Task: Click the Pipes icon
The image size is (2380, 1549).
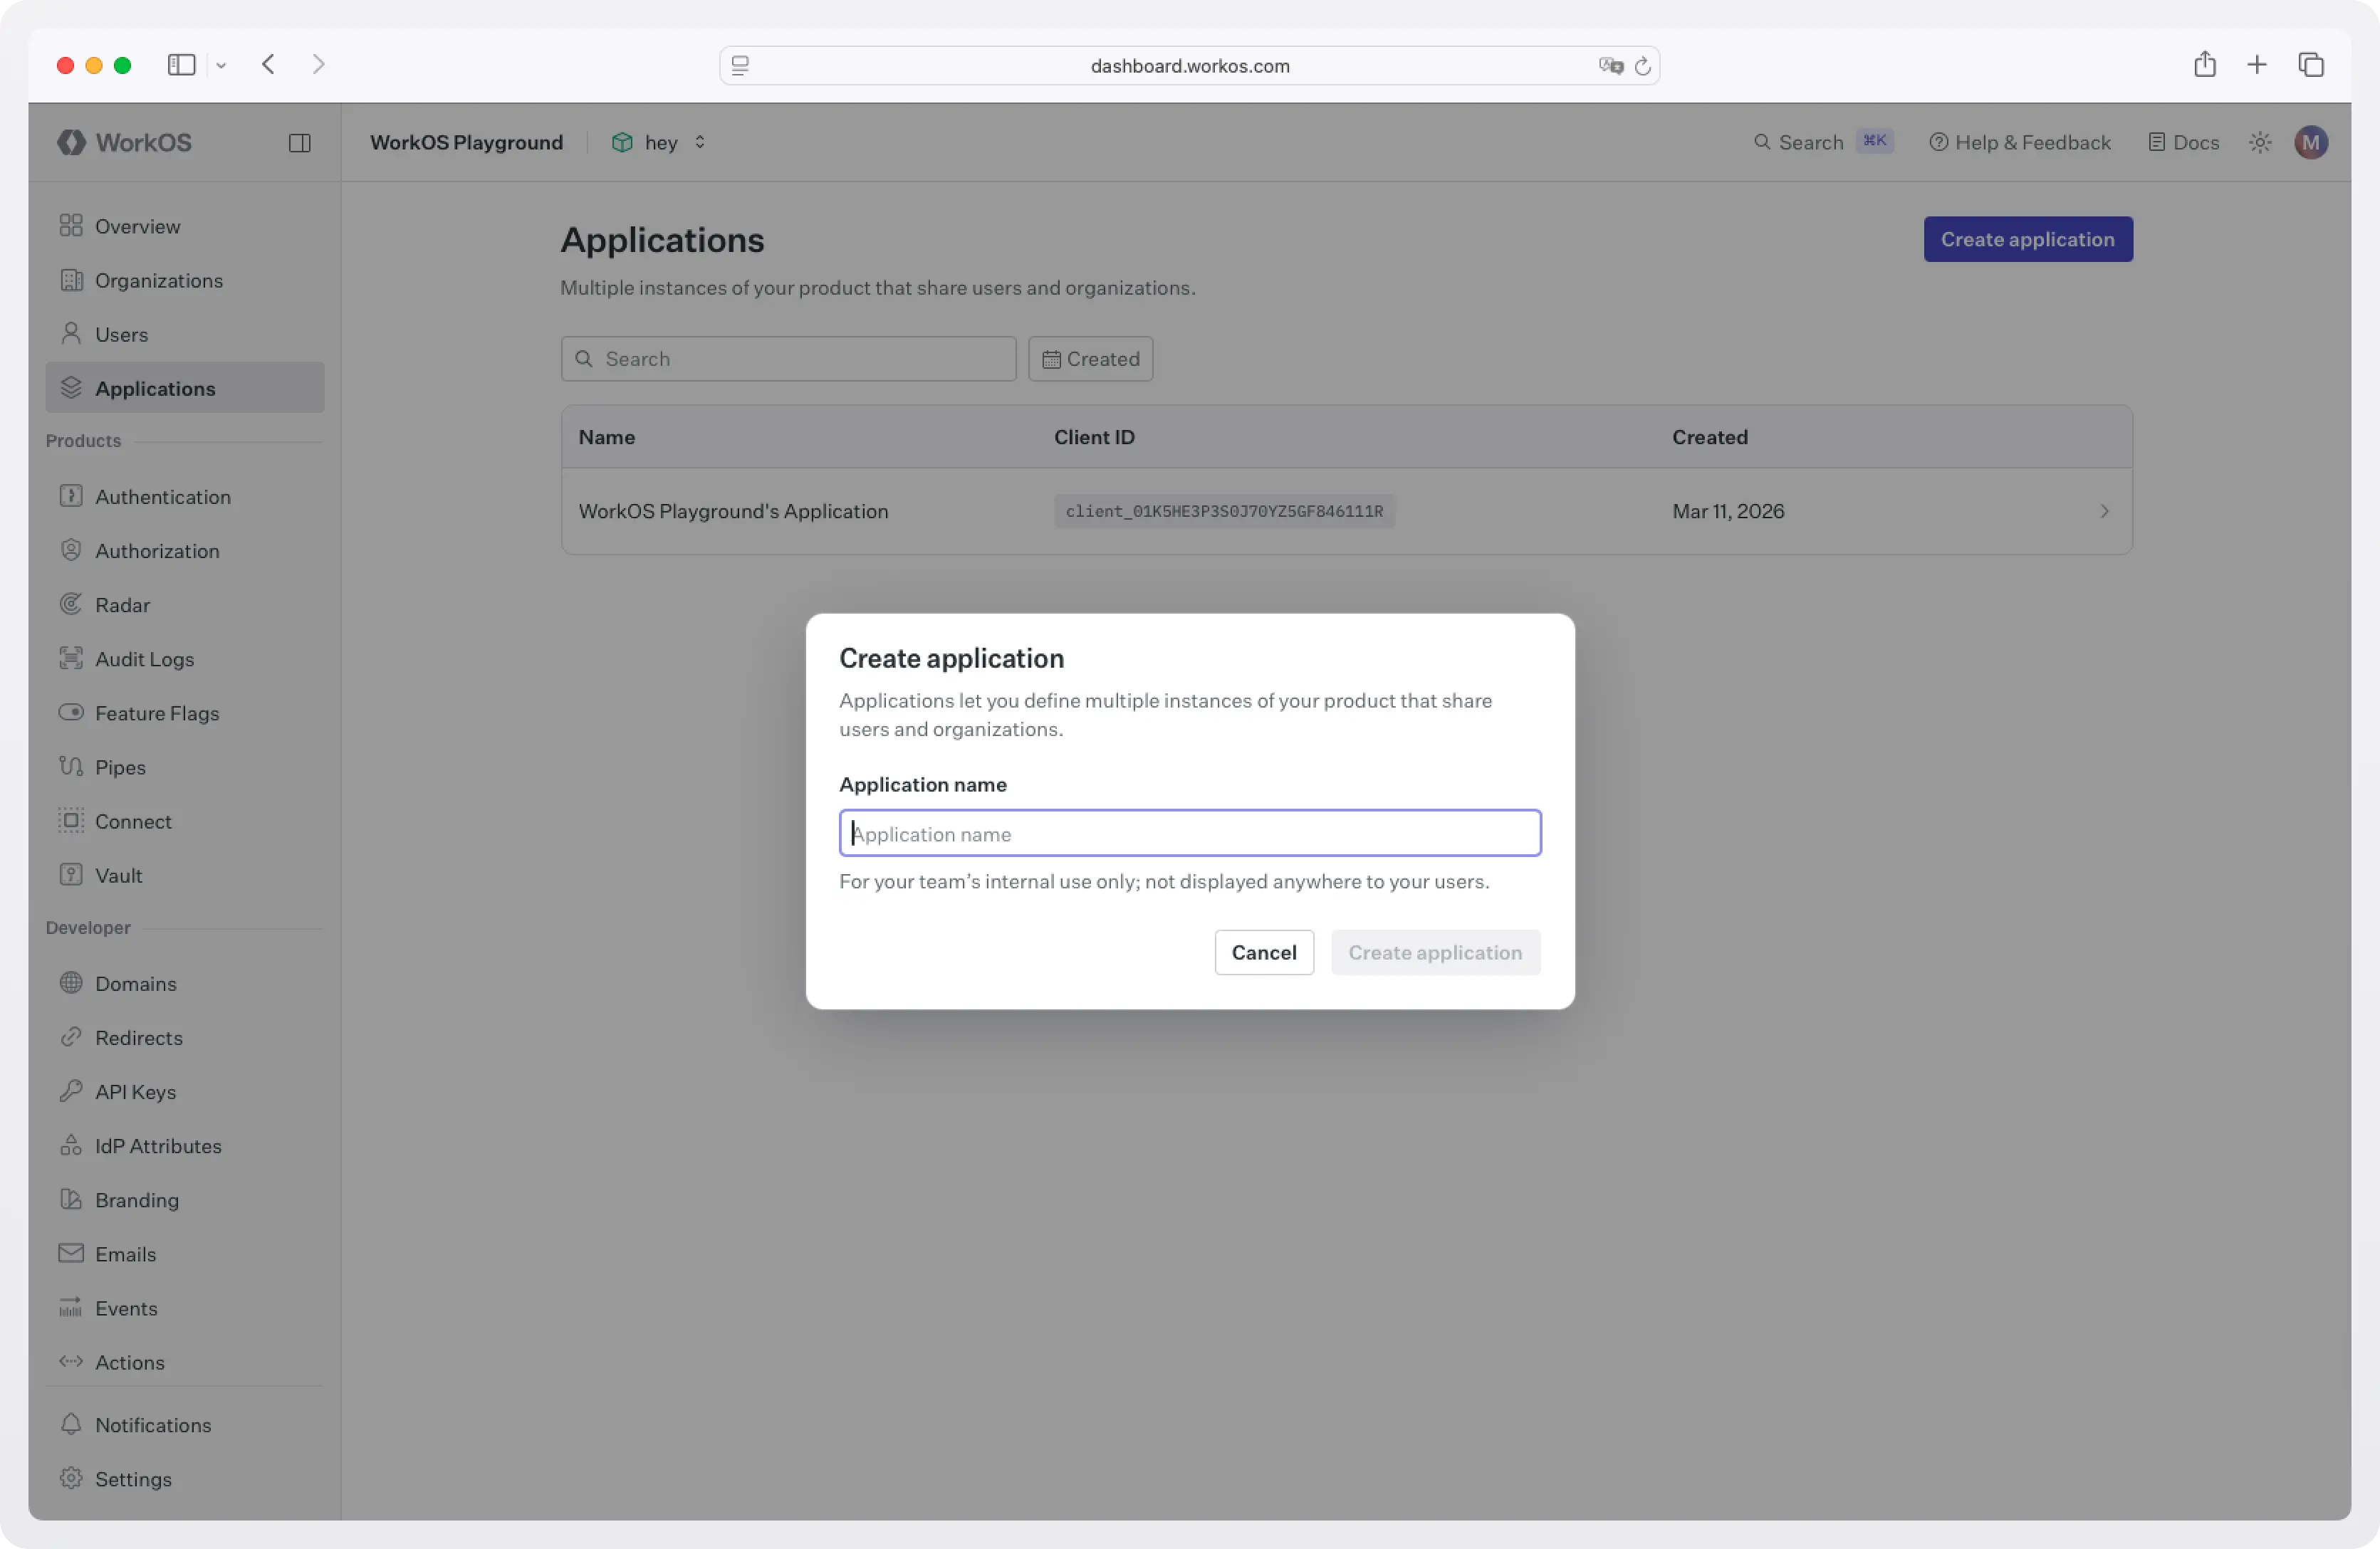Action: click(x=71, y=765)
